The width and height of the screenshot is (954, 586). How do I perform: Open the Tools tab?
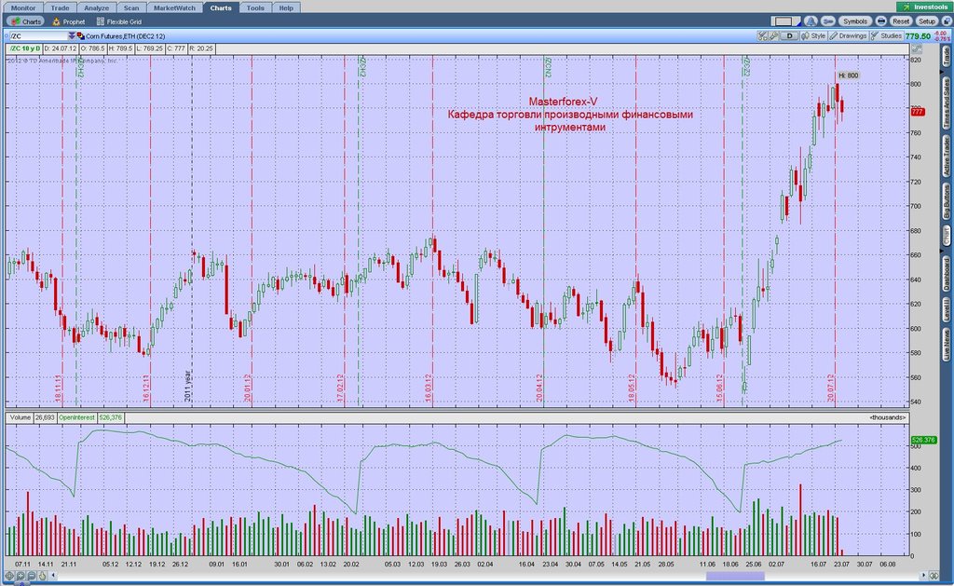(x=255, y=7)
